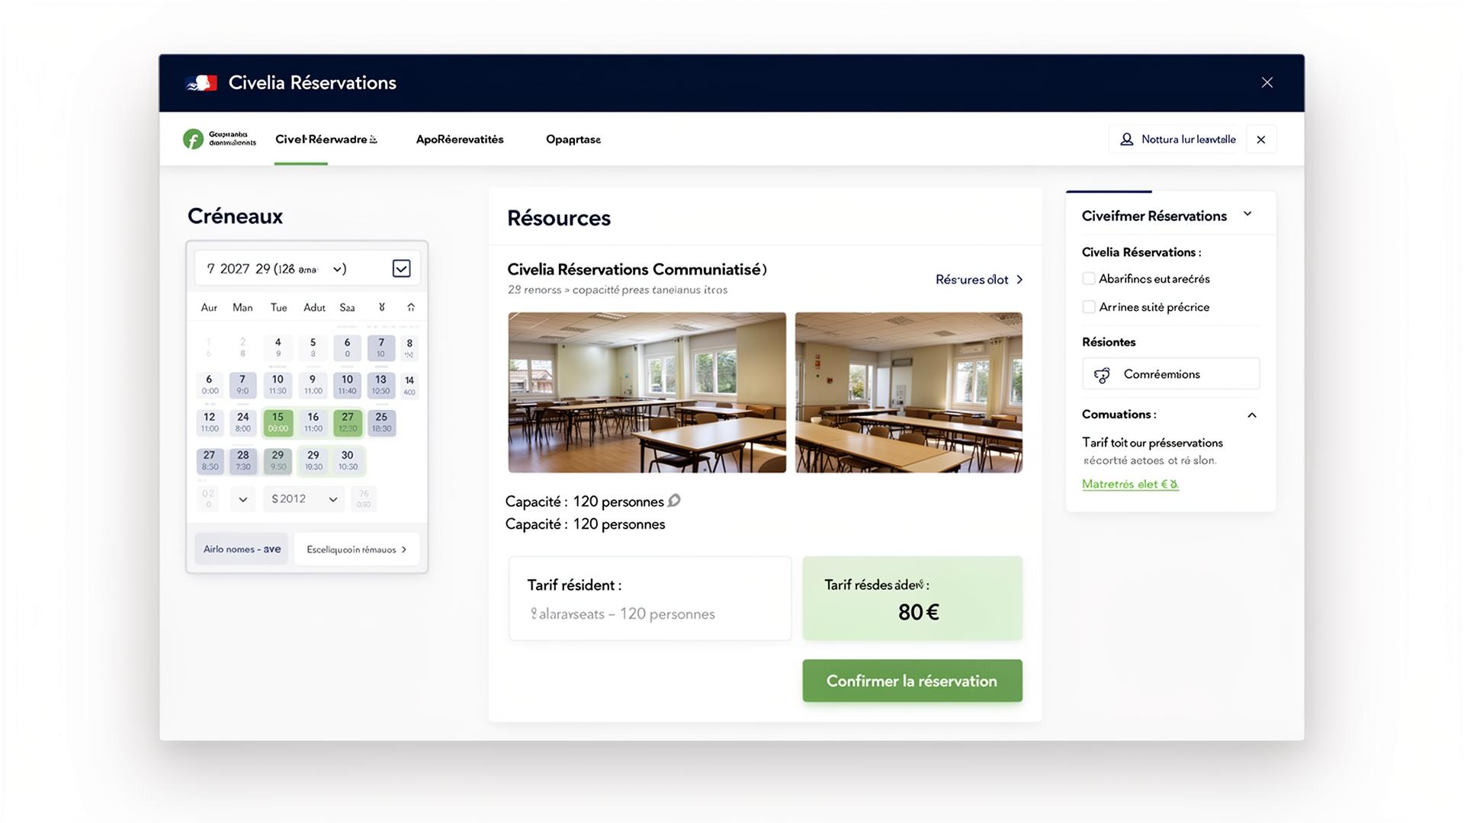Click the Esceliquoin rémauos button
This screenshot has height=823, width=1464.
coord(357,549)
